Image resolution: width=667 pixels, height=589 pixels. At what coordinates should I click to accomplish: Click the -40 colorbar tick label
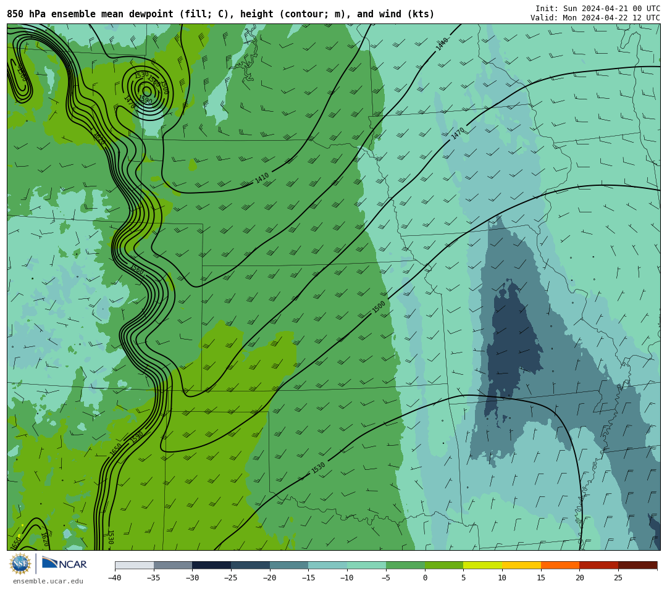(x=115, y=577)
